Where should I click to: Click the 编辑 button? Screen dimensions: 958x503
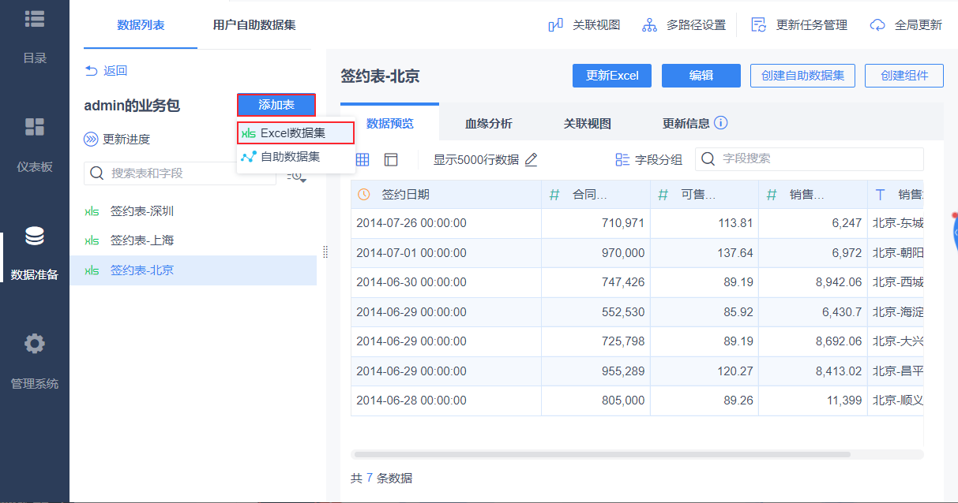(x=701, y=76)
